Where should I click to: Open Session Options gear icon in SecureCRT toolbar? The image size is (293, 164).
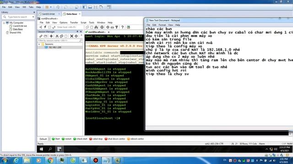click(108, 27)
